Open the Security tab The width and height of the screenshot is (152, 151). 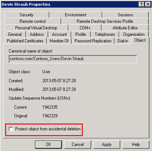[26, 15]
